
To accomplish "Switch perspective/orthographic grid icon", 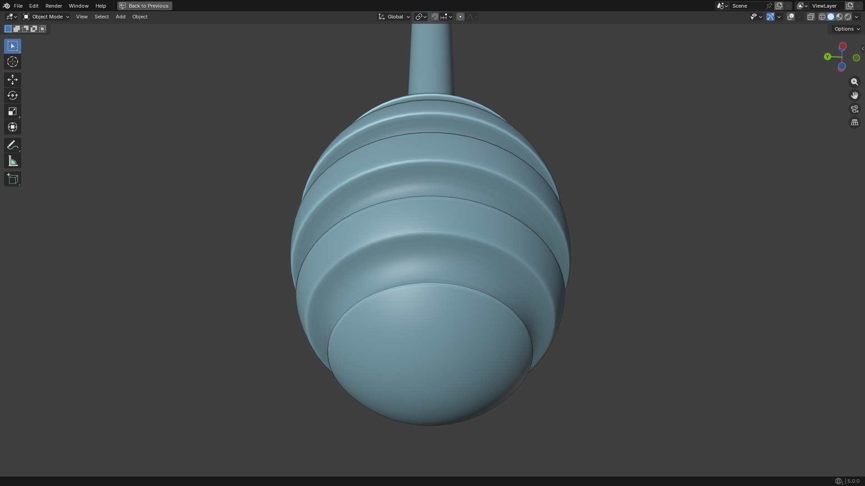I will pyautogui.click(x=854, y=122).
